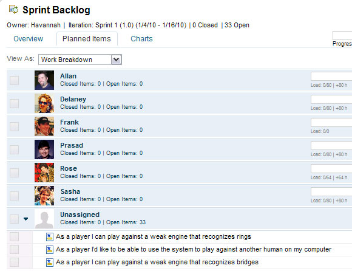Click the Unassigned placeholder avatar
This screenshot has height=271, width=352.
click(x=44, y=219)
